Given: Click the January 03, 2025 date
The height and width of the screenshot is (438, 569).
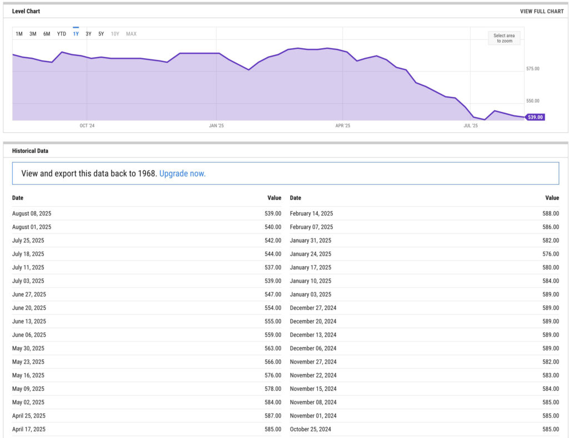Looking at the screenshot, I should pos(311,294).
